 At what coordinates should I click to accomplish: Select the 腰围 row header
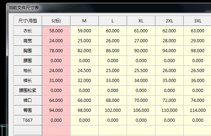click(28, 61)
